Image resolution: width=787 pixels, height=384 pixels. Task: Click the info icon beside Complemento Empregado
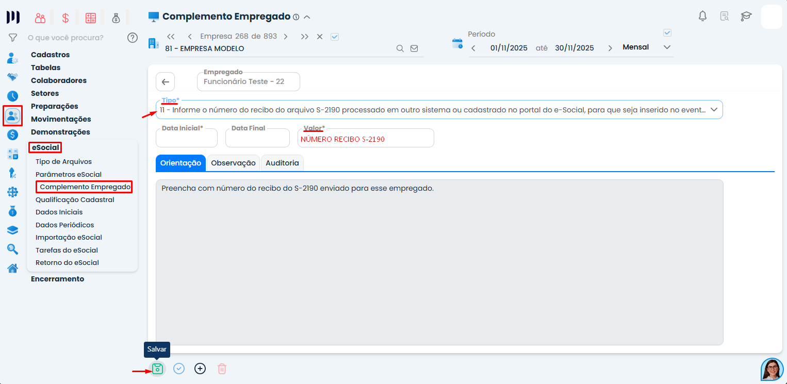[x=296, y=17]
